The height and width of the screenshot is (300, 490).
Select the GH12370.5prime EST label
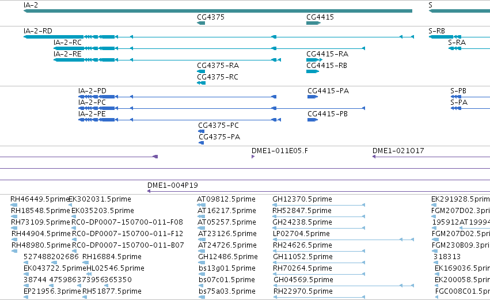pos(302,199)
